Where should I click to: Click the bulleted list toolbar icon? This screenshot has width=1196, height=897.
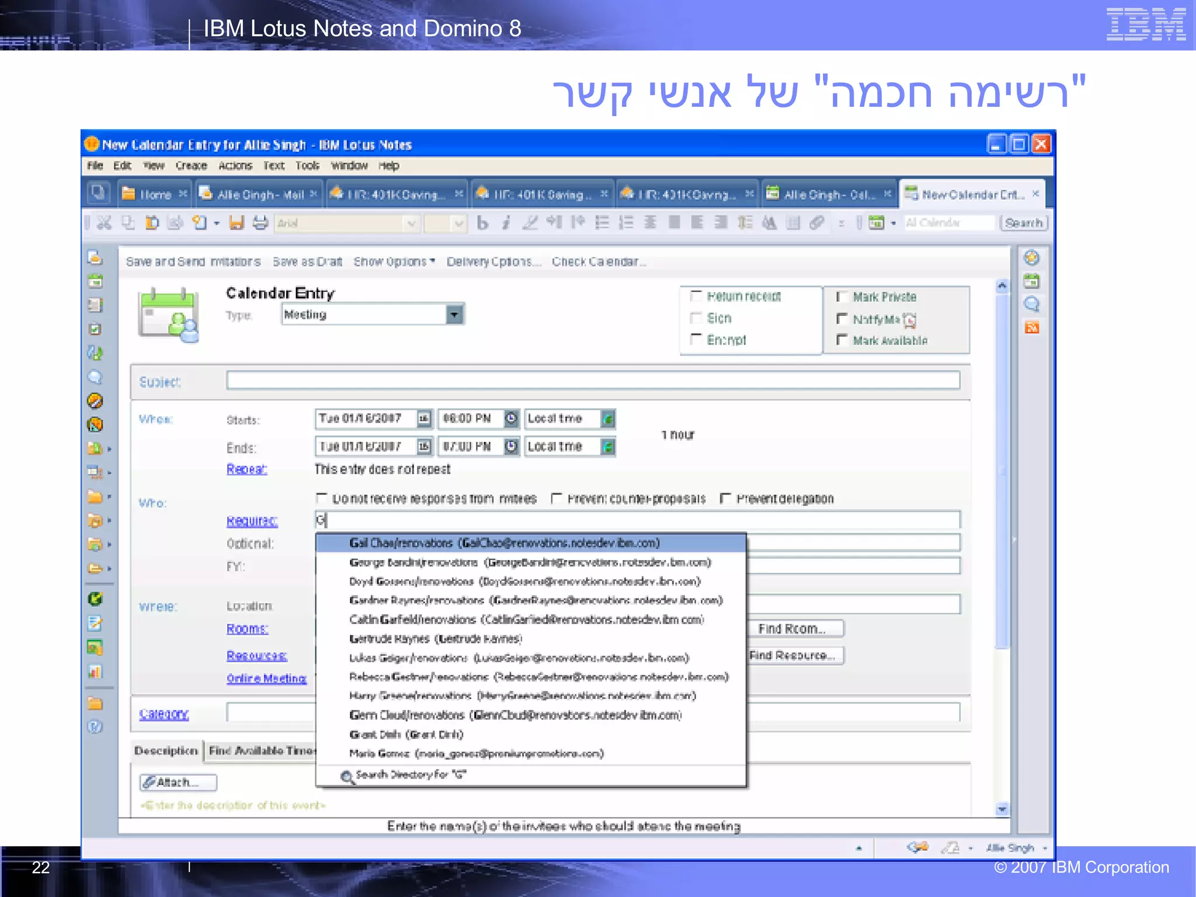pos(602,222)
